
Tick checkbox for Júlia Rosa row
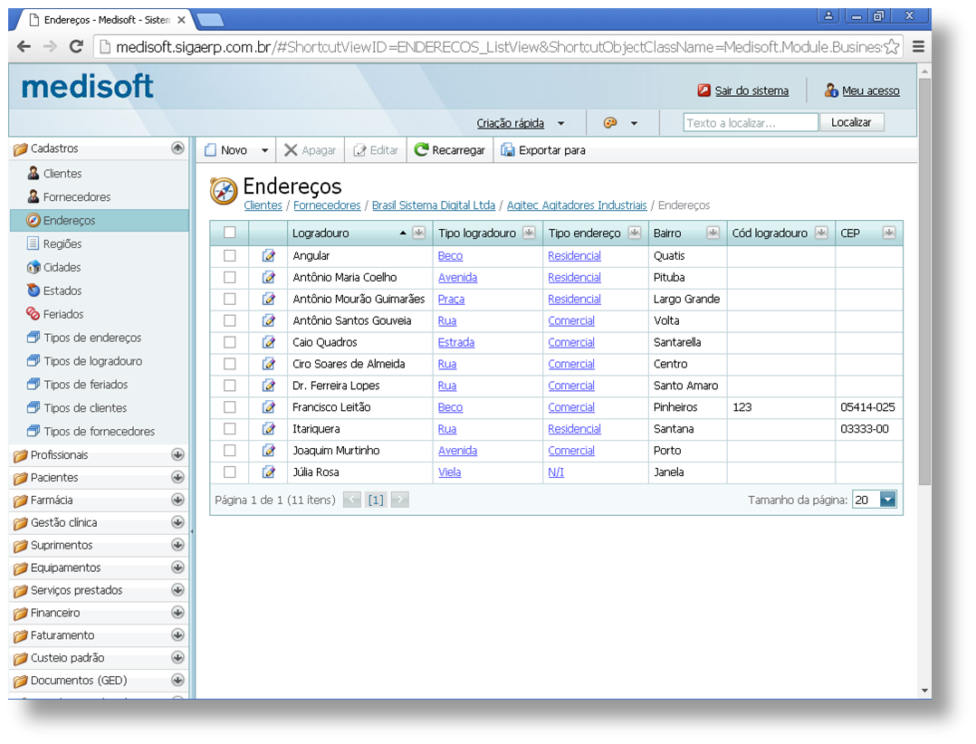(230, 472)
